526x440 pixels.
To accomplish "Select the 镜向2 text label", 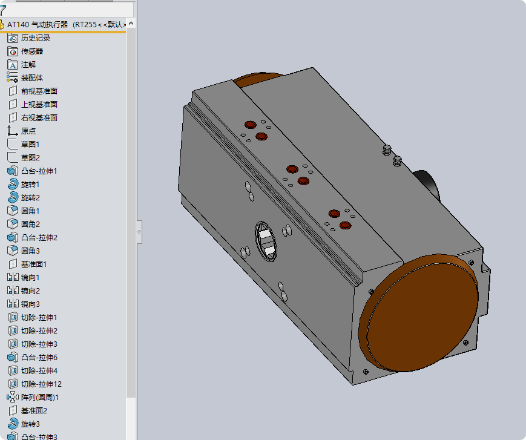I will pos(30,291).
